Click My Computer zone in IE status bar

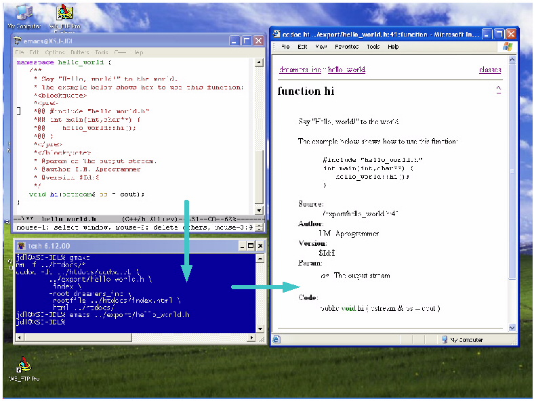point(461,339)
